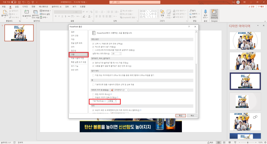Viewport: 267px width, 144px height.
Task: Click the user account avatar icon
Action: point(238,2)
